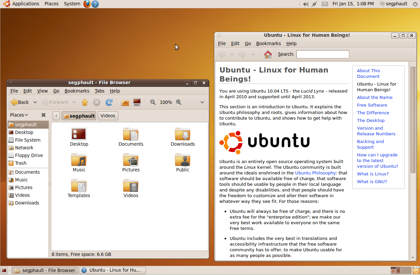Switch workspace using the workspace switcher

point(401,270)
